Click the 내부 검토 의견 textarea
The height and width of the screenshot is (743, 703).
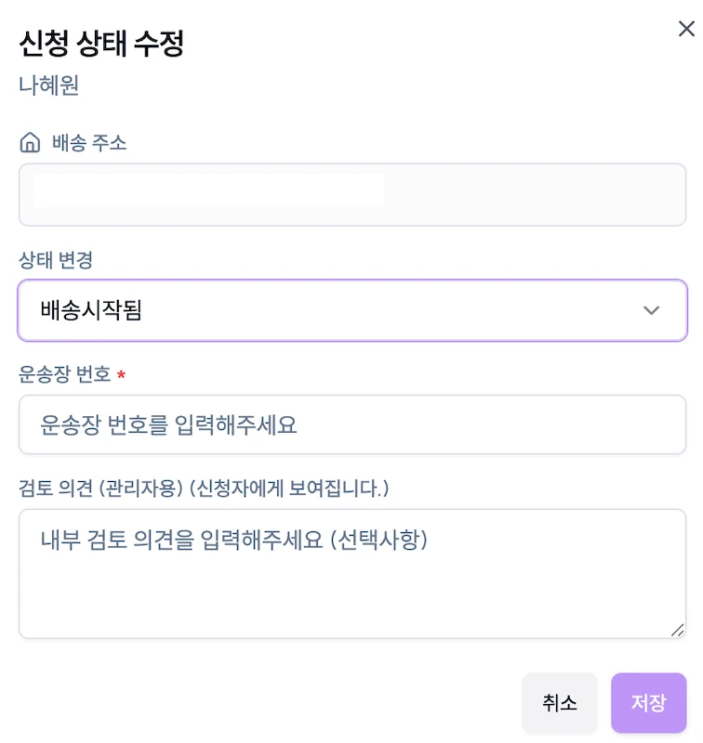[x=352, y=574]
